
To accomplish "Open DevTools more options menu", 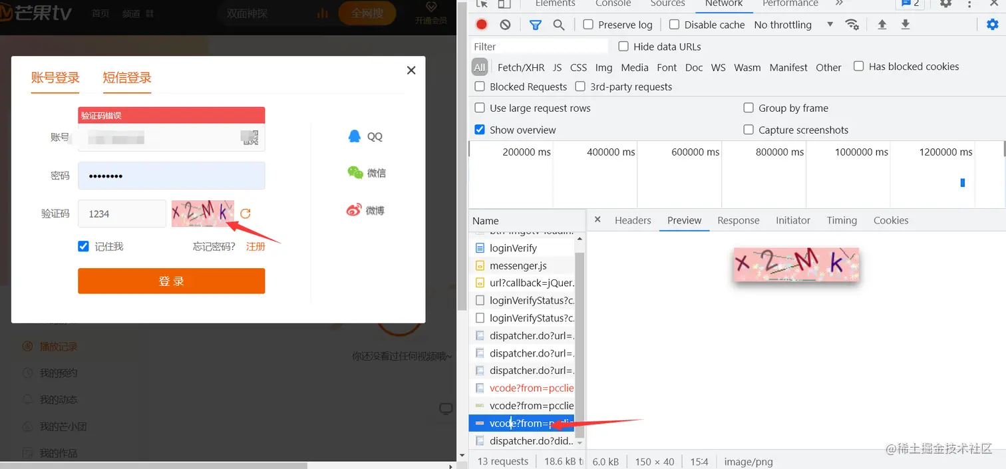I will (970, 3).
